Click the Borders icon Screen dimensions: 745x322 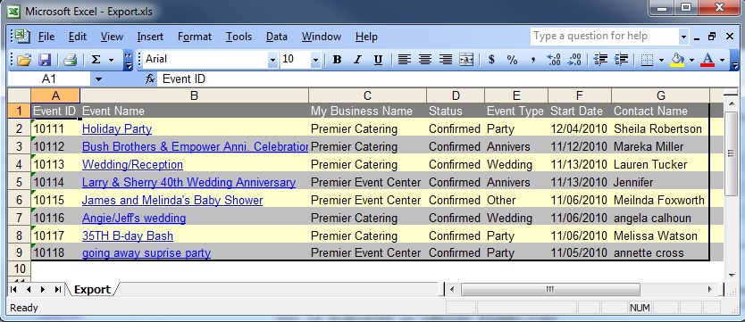click(647, 60)
